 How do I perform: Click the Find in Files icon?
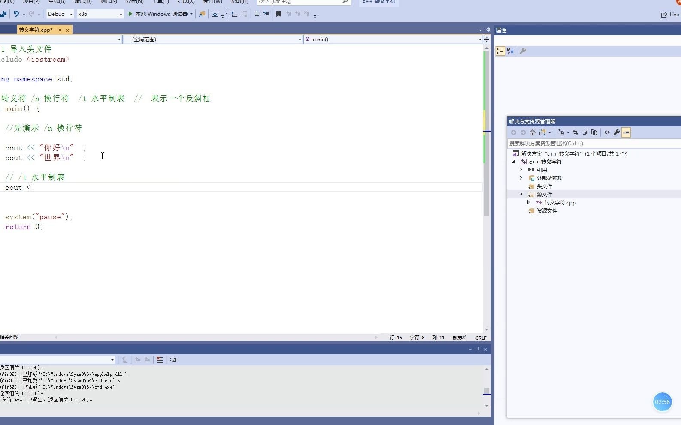[202, 14]
